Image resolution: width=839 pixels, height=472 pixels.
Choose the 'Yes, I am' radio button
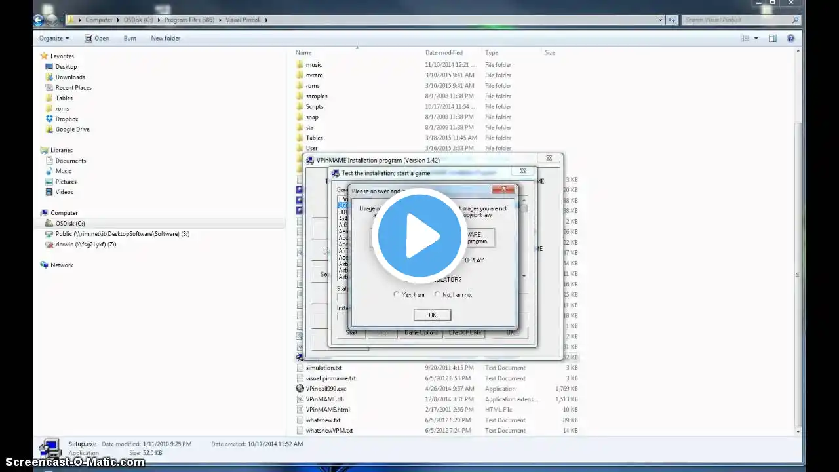397,295
